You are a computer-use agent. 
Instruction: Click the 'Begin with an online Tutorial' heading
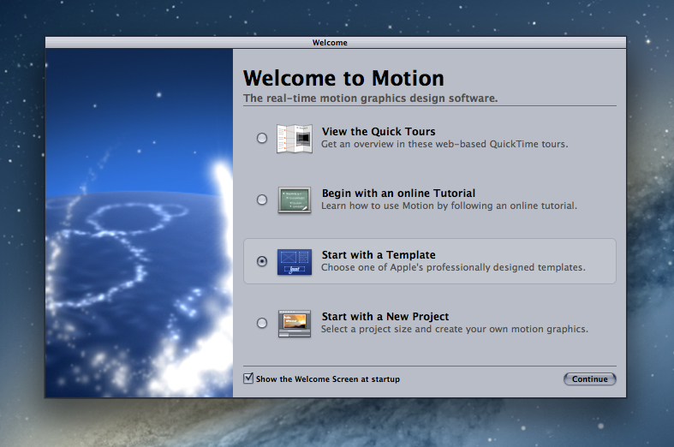click(x=398, y=194)
